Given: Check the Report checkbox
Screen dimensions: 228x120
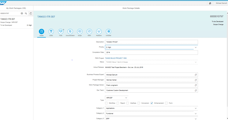Looking at the screenshot, I should tap(118, 103).
